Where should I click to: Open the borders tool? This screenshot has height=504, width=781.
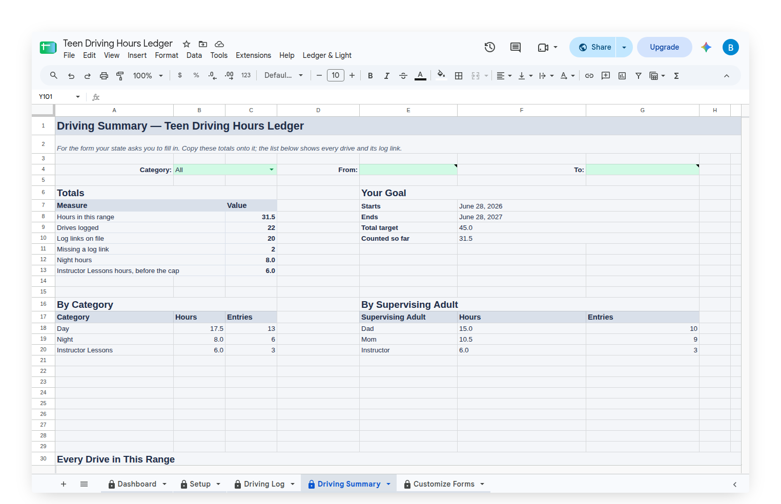pyautogui.click(x=459, y=76)
